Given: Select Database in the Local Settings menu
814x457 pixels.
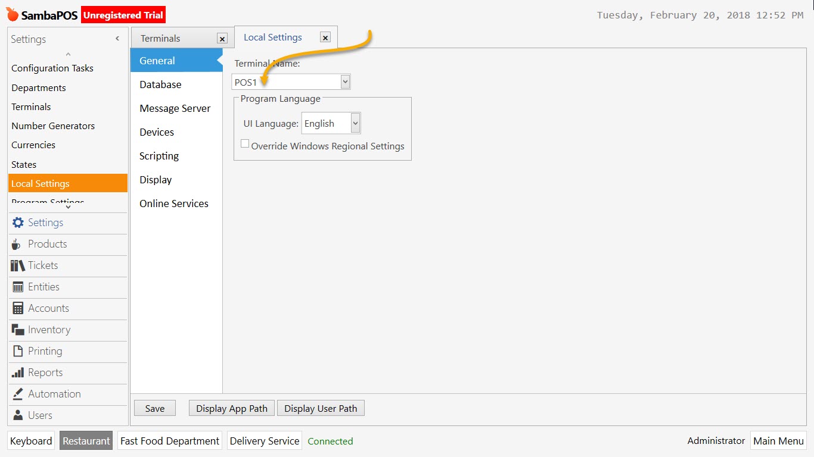Looking at the screenshot, I should (x=160, y=84).
